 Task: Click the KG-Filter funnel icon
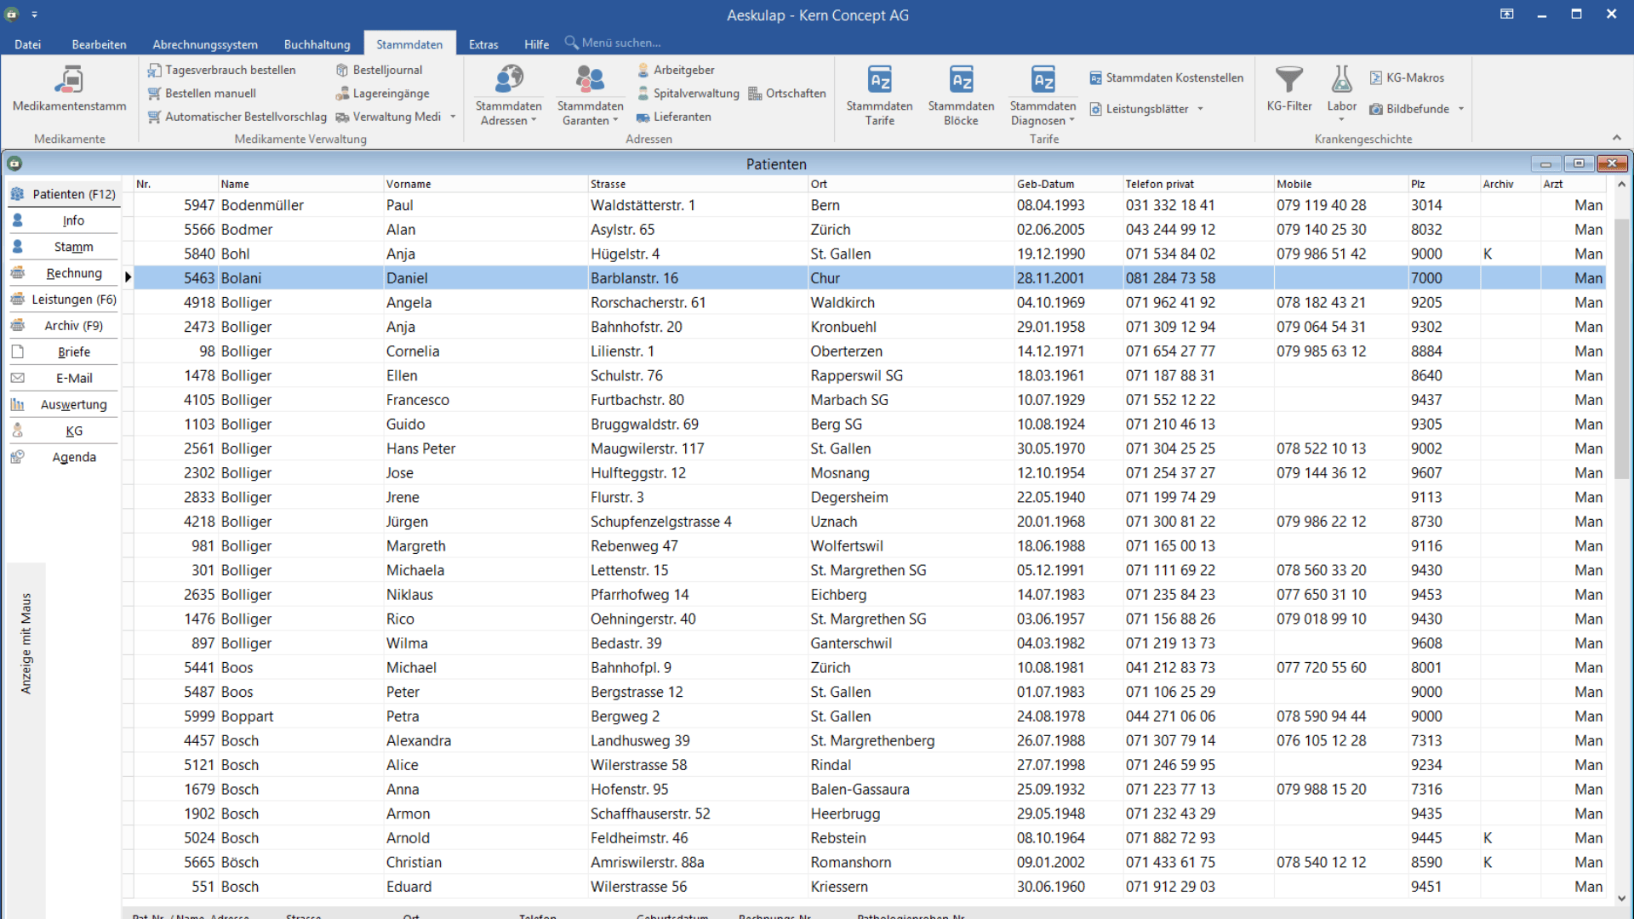point(1288,81)
